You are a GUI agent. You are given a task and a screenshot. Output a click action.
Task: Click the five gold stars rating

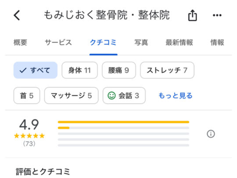[29, 136]
